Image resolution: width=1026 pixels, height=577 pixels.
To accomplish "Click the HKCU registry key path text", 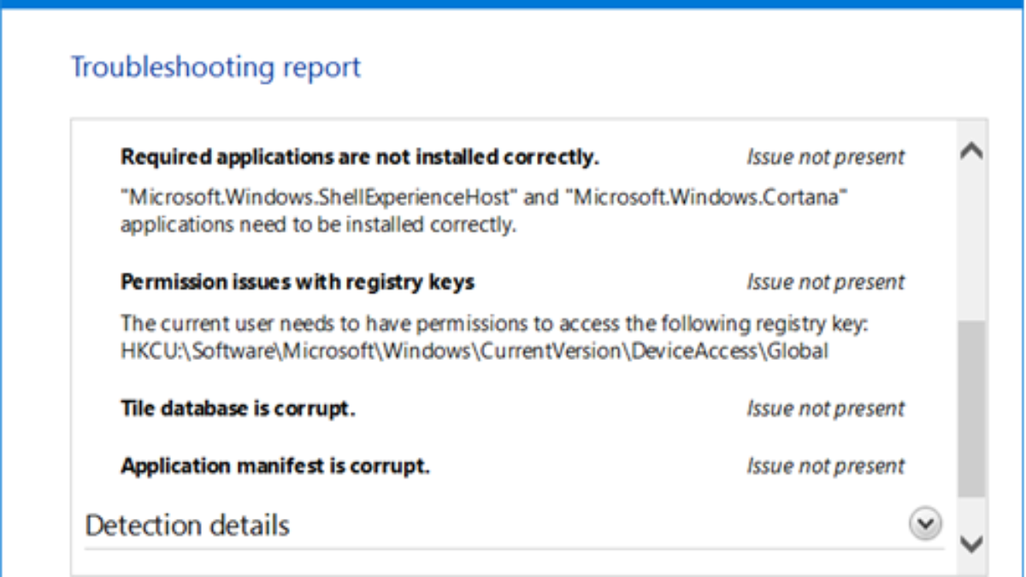I will [475, 351].
